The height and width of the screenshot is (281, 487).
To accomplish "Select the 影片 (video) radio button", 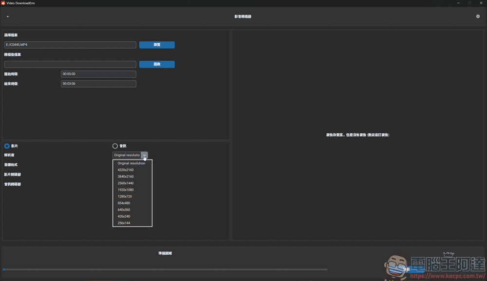I will [x=7, y=146].
